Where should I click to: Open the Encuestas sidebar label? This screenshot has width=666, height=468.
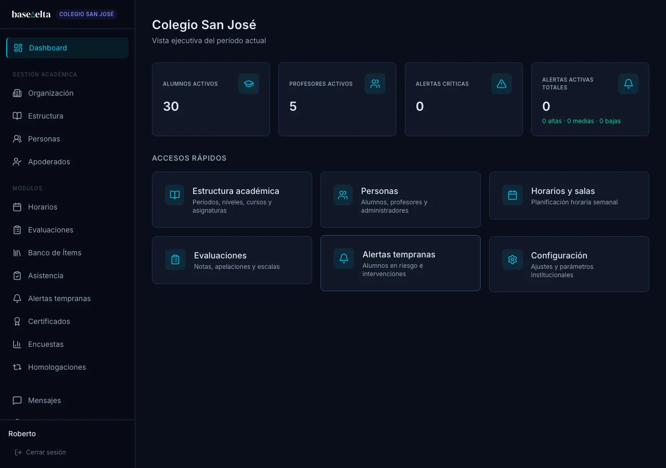[46, 344]
